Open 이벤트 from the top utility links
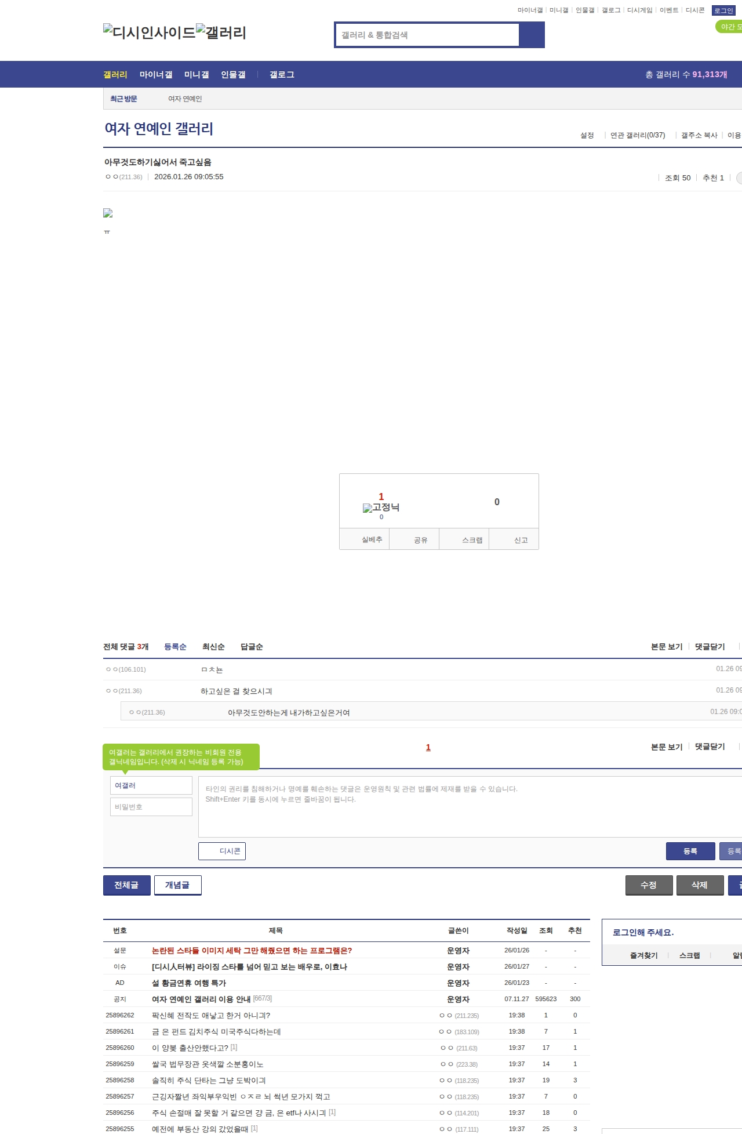Image resolution: width=742 pixels, height=1134 pixels. [669, 10]
